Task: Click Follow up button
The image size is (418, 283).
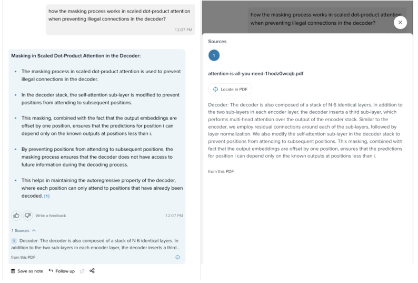Action: (62, 271)
